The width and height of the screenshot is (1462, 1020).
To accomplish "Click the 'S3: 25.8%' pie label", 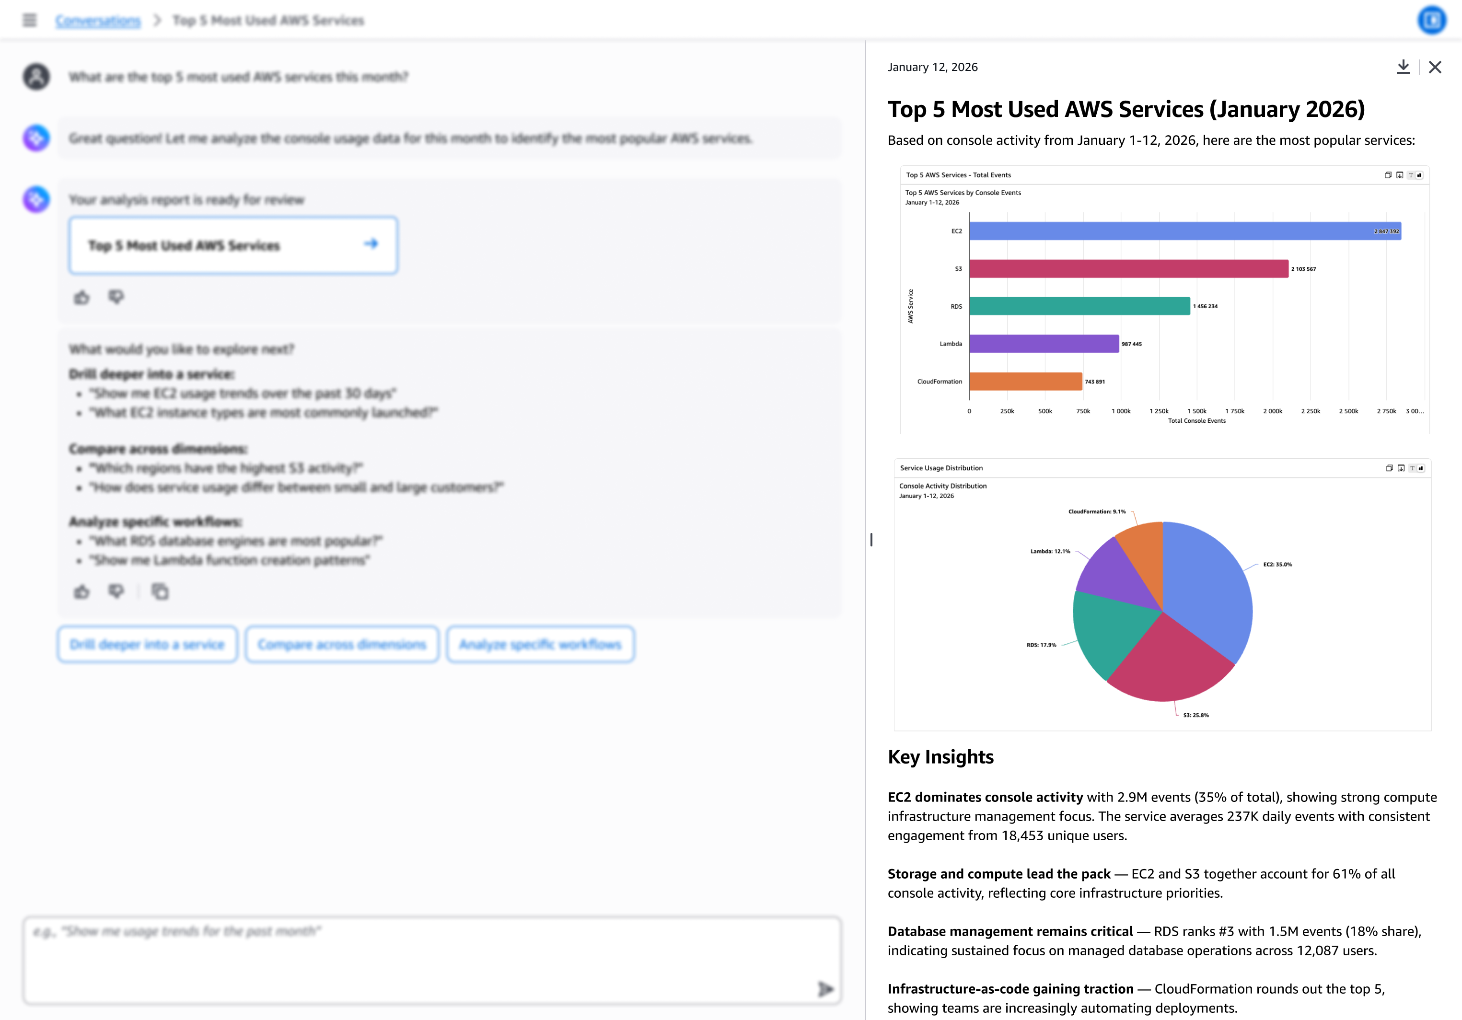I will [x=1196, y=715].
